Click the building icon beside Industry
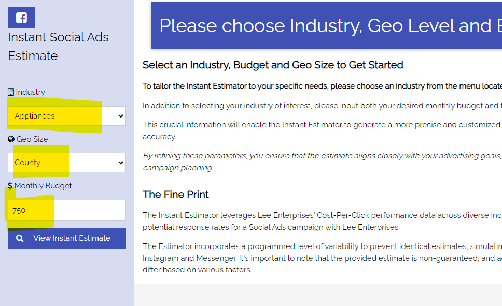This screenshot has width=502, height=306. point(11,92)
